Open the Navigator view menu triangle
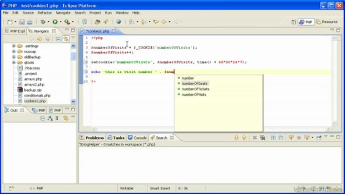Viewport: 345px width, 194px height. point(73,38)
